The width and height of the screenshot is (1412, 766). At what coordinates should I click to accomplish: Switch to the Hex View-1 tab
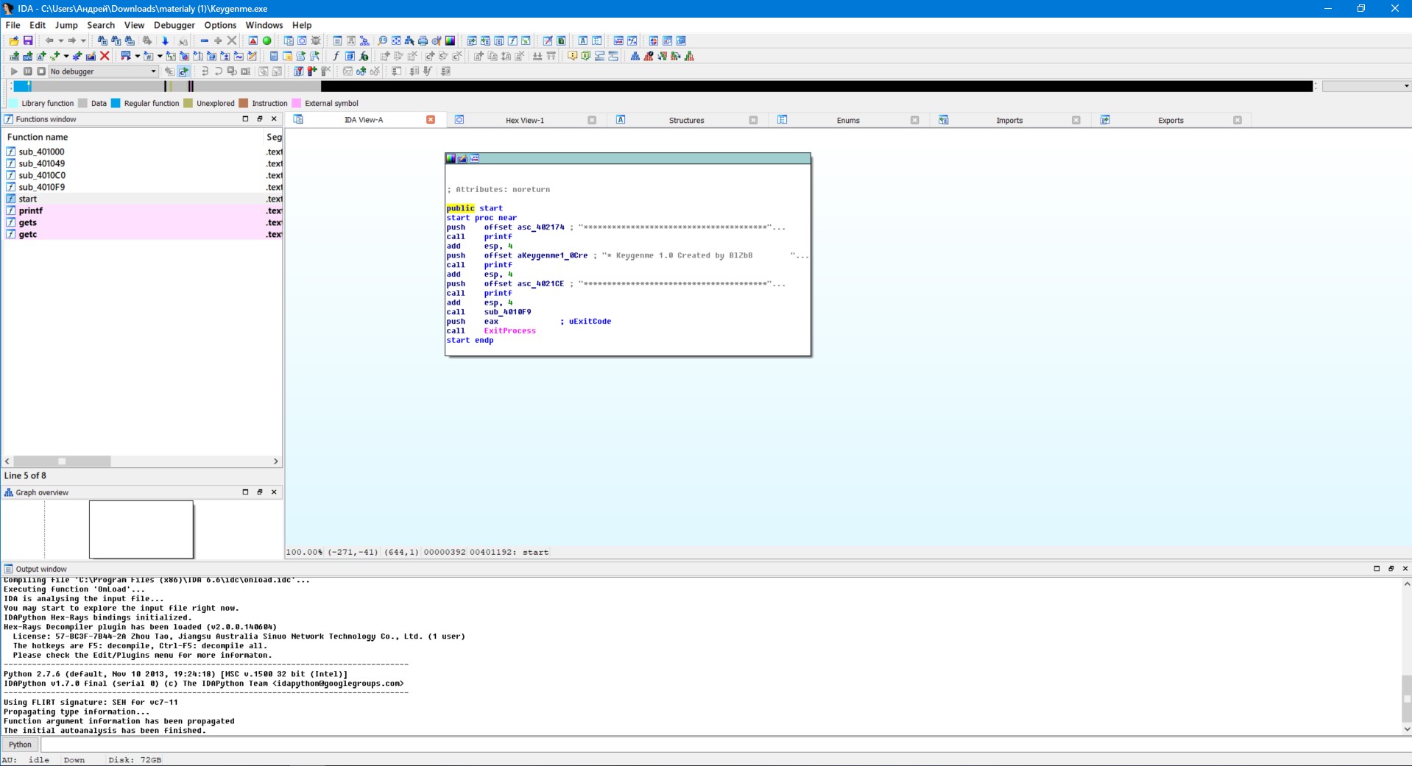pyautogui.click(x=525, y=120)
